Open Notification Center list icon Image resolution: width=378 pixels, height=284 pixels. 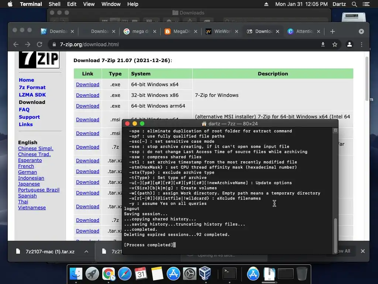point(366,4)
